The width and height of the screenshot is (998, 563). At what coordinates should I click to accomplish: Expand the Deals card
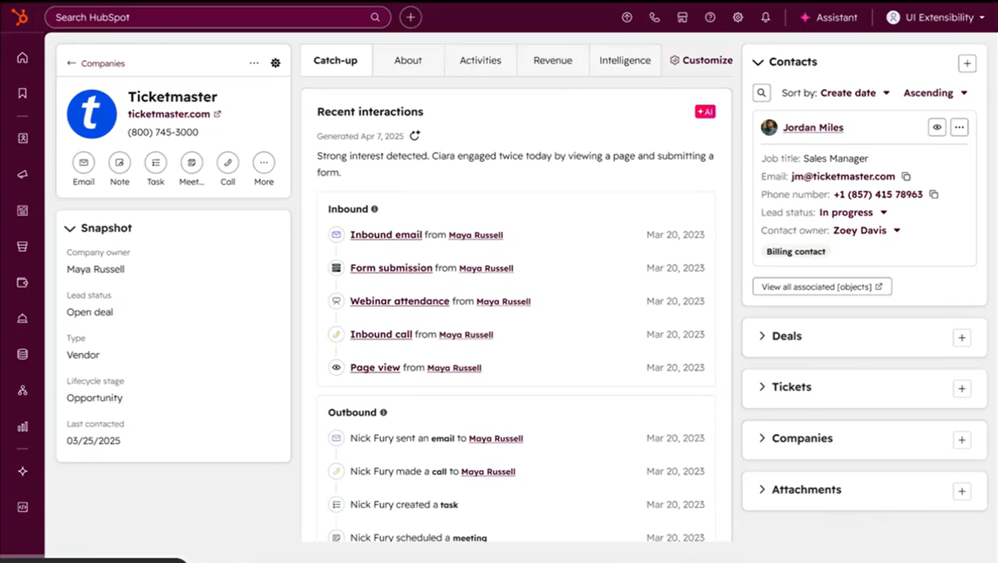[762, 336]
